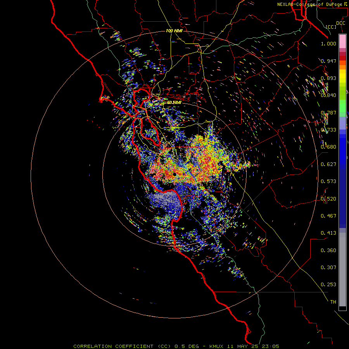Click the 0.520 scale value

[x=328, y=199]
